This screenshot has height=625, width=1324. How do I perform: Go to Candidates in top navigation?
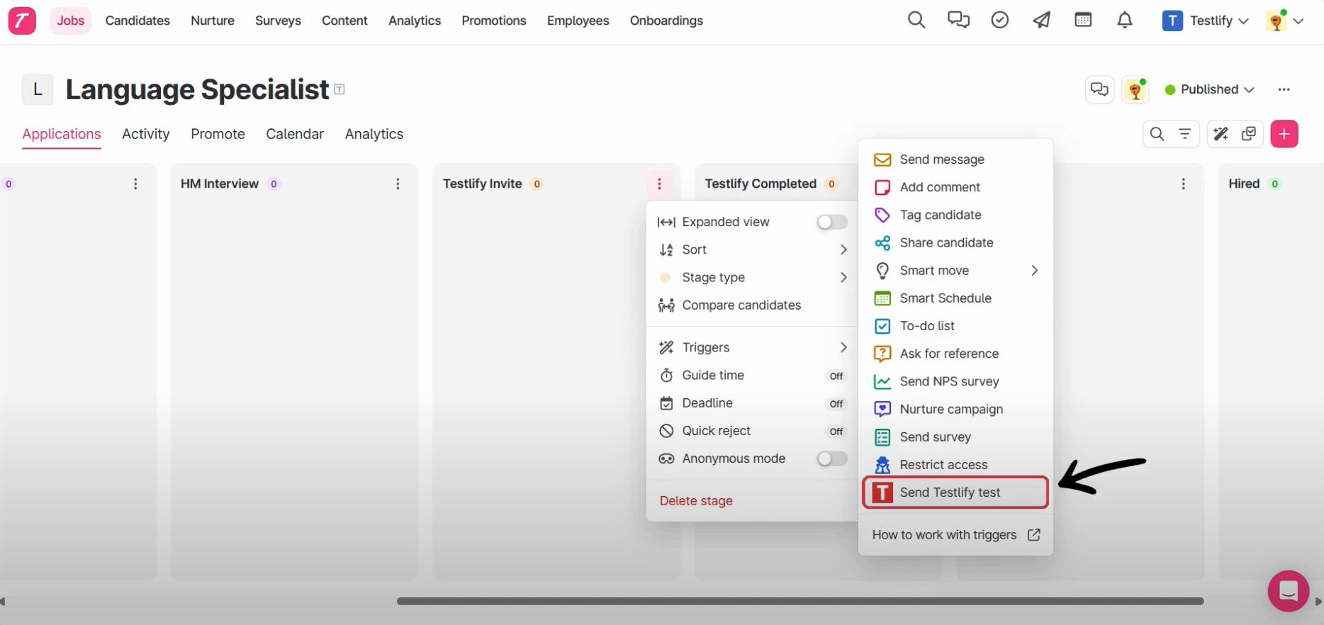138,21
